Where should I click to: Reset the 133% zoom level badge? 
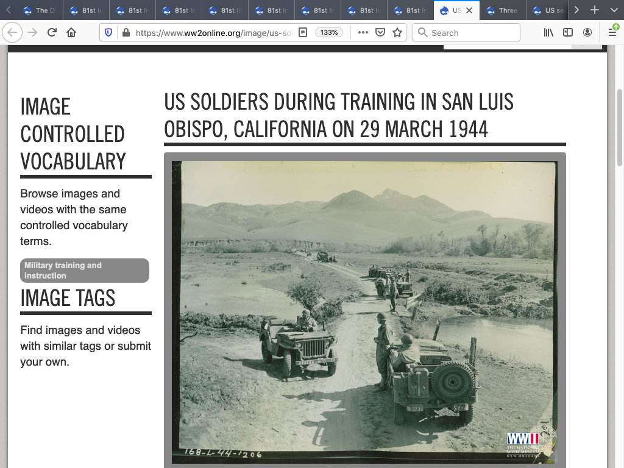pos(329,33)
